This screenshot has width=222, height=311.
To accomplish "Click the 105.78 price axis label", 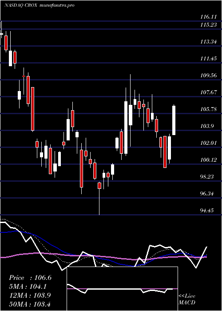I will click(x=208, y=109).
